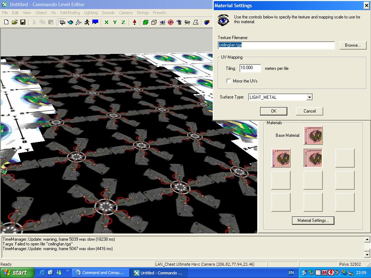The height and width of the screenshot is (278, 371).
Task: Click the teapot object icon
Action: [70, 22]
